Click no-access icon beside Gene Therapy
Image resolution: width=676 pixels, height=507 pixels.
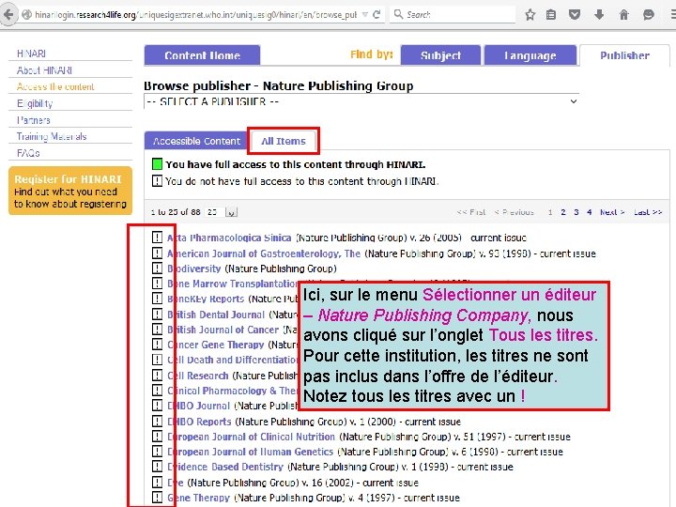157,497
